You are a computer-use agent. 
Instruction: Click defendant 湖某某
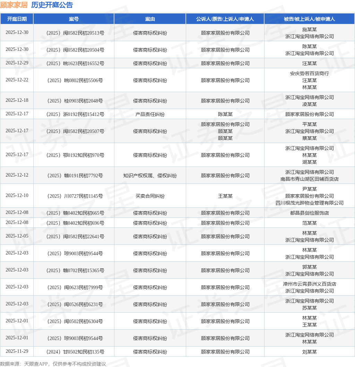309,162
